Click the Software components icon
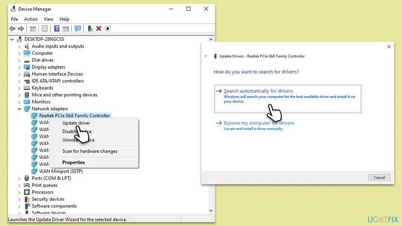Image resolution: width=402 pixels, height=226 pixels. (x=27, y=206)
